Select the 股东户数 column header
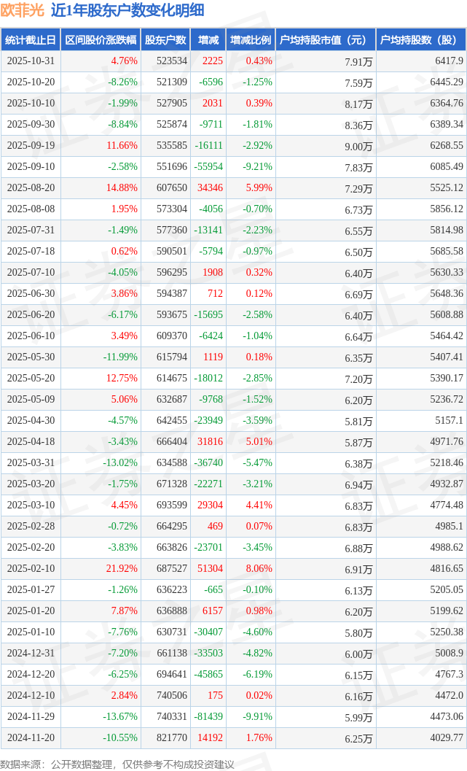The image size is (467, 771). click(165, 40)
